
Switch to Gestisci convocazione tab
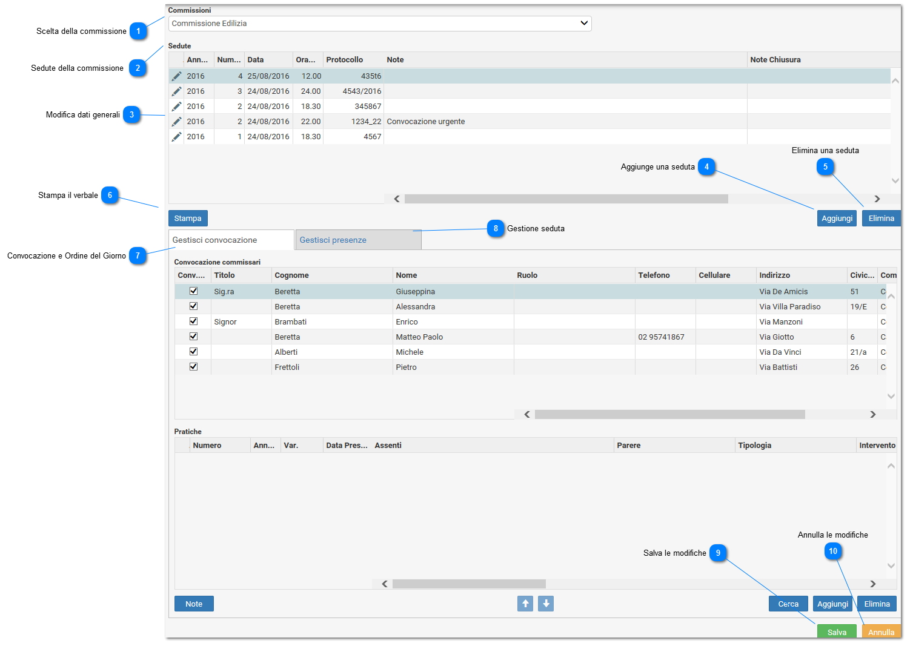click(231, 240)
